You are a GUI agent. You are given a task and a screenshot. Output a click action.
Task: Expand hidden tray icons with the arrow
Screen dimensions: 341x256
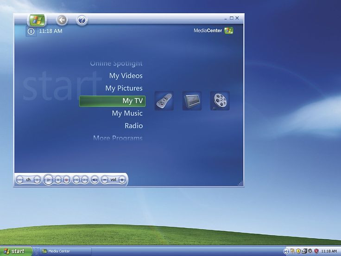(x=286, y=251)
